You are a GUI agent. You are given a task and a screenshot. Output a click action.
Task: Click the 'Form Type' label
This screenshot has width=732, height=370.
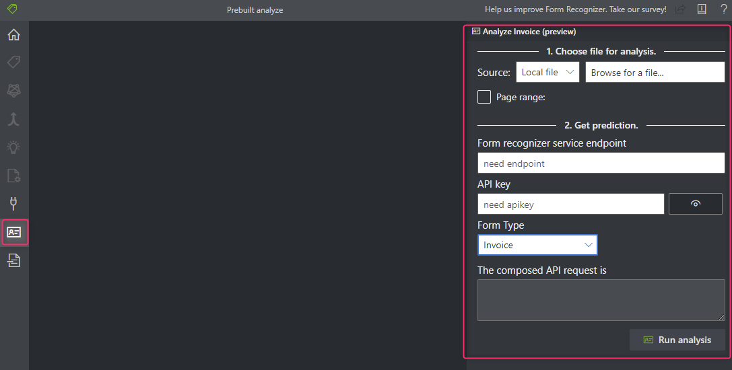[x=501, y=225]
